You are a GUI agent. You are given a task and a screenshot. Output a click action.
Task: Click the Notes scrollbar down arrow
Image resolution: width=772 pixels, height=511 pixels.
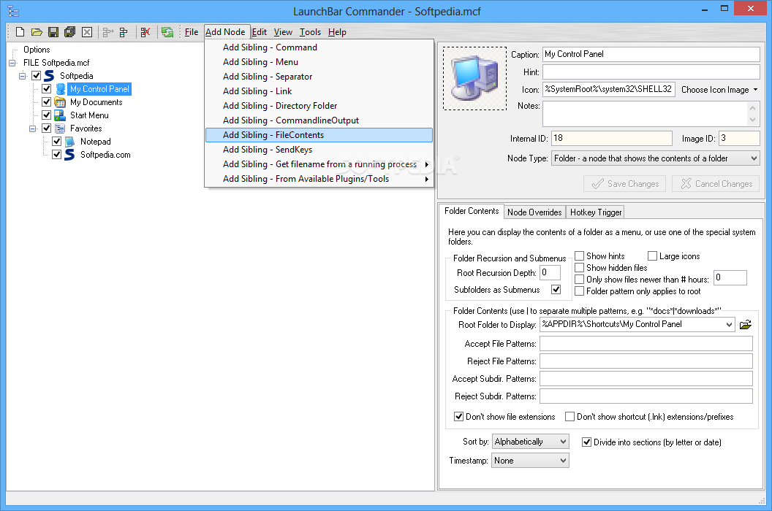(x=752, y=120)
